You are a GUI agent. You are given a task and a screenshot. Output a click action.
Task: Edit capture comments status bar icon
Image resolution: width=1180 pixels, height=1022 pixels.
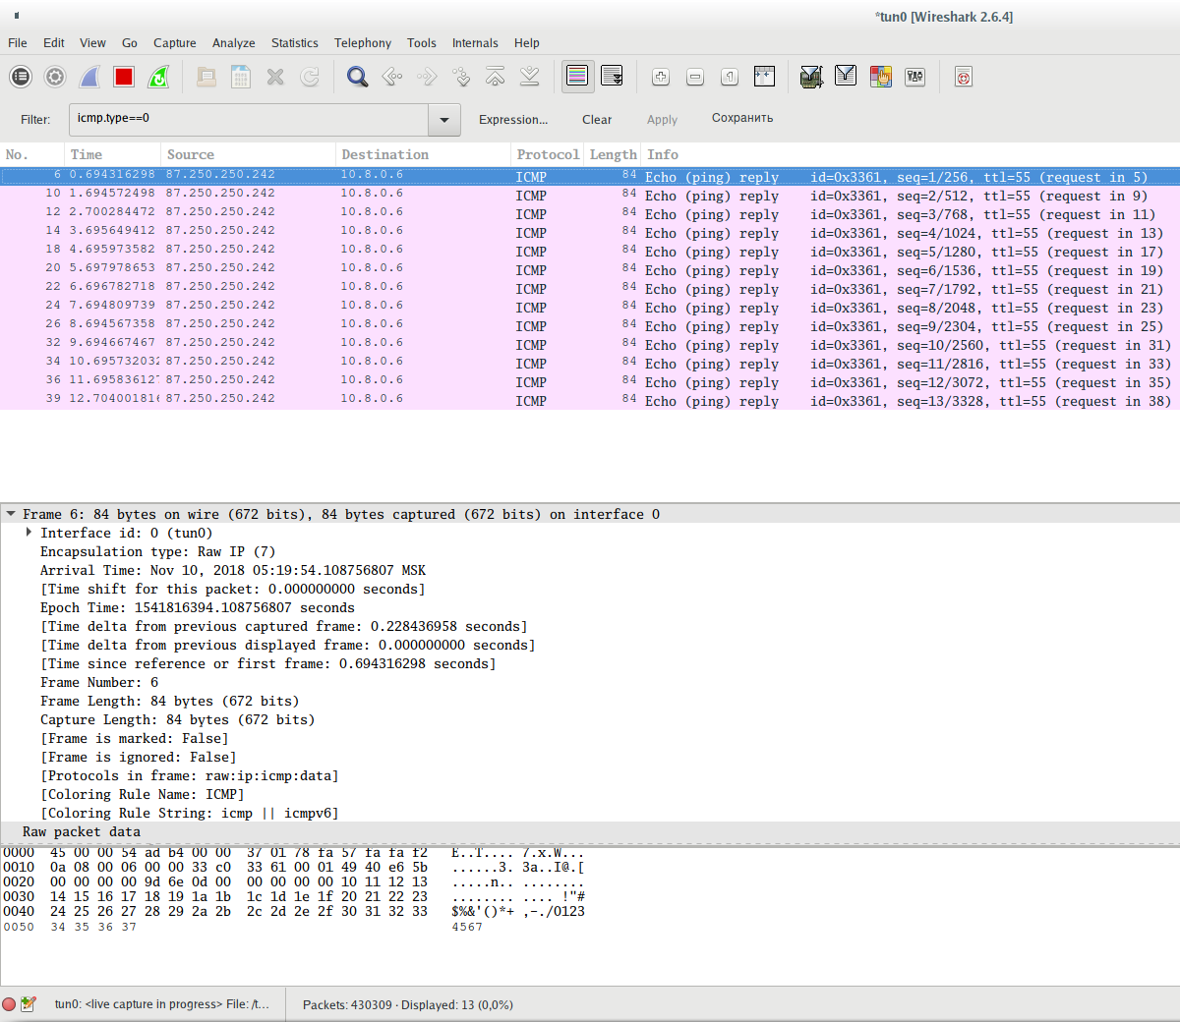[x=29, y=1004]
